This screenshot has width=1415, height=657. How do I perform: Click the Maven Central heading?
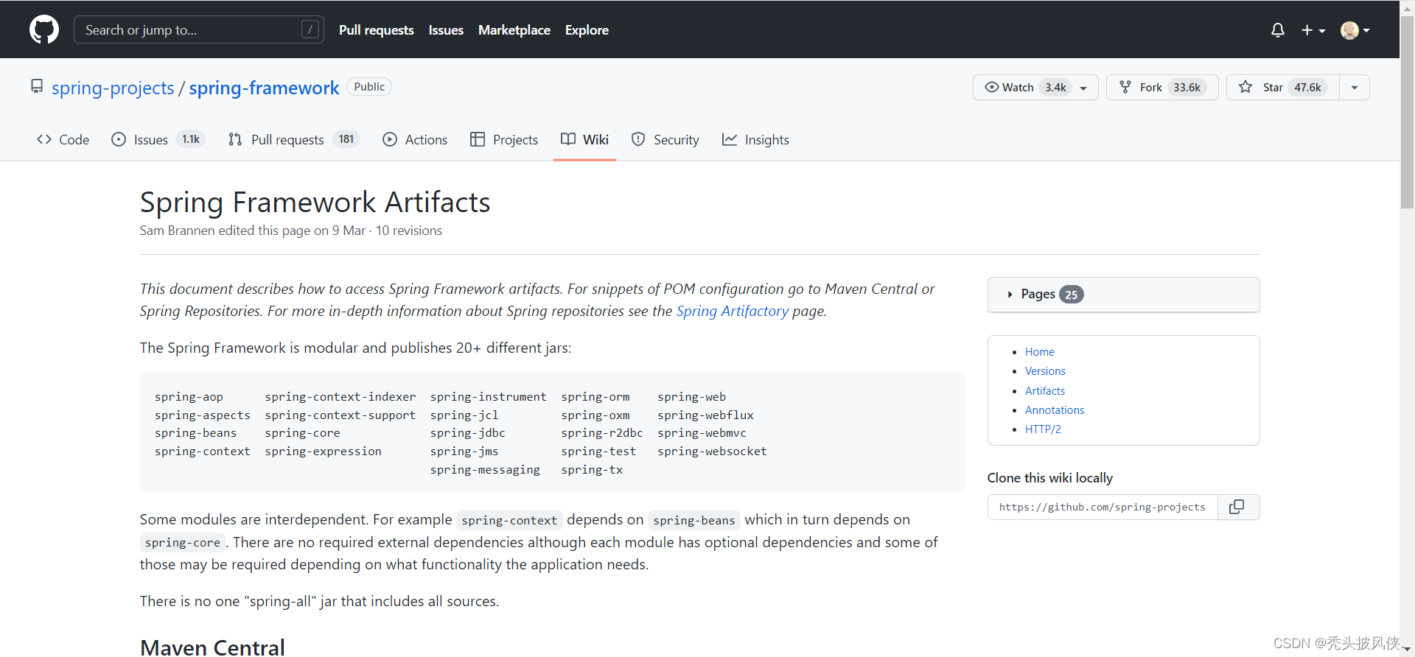(212, 647)
